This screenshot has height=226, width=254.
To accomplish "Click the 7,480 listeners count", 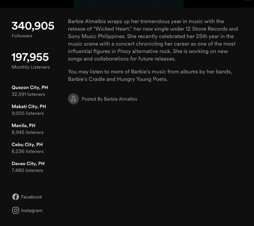I will (x=27, y=170).
